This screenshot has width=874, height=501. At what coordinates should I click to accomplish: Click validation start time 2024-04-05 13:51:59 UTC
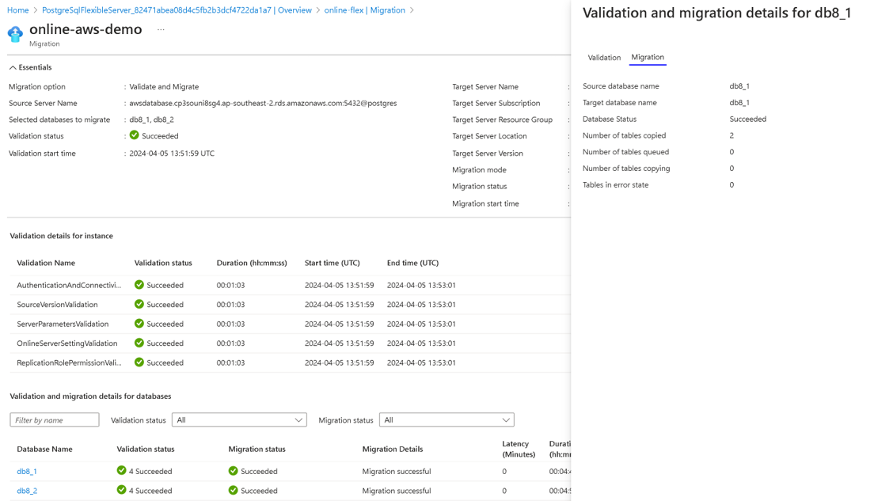pyautogui.click(x=172, y=154)
